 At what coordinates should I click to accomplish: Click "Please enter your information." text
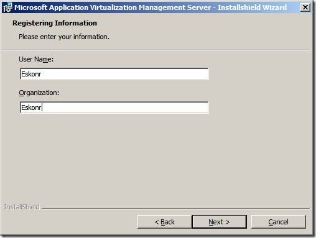click(64, 37)
